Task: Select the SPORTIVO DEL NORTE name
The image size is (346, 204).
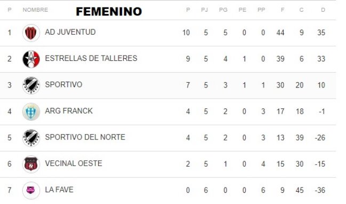Action: click(85, 137)
